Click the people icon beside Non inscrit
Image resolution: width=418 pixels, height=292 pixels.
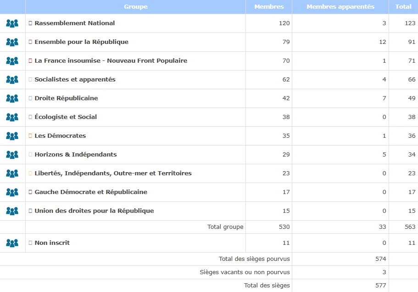click(12, 243)
